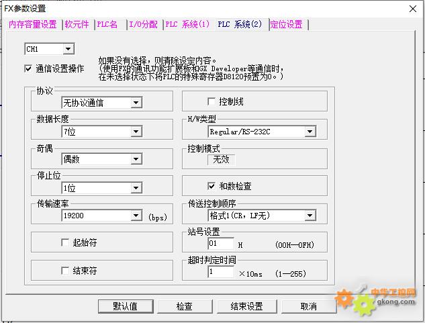Tick the 结束符 checkbox
The height and width of the screenshot is (323, 425).
65,271
